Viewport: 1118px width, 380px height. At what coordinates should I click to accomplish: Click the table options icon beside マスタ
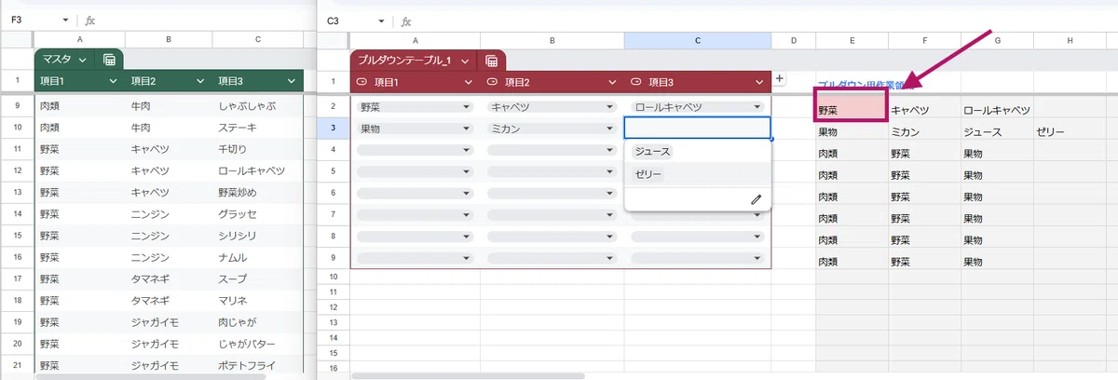109,60
